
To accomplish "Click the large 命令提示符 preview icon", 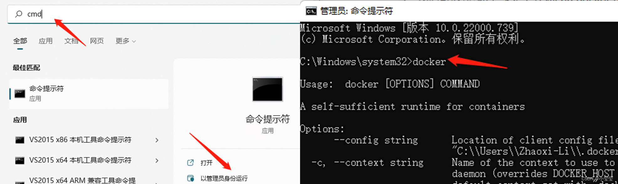I will point(267,90).
